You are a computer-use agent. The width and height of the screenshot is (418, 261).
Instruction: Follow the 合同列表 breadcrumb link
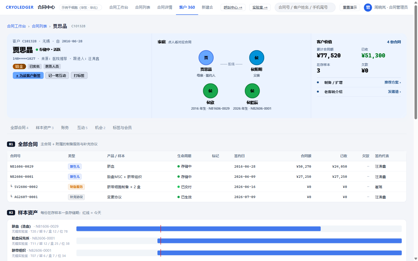coord(39,26)
